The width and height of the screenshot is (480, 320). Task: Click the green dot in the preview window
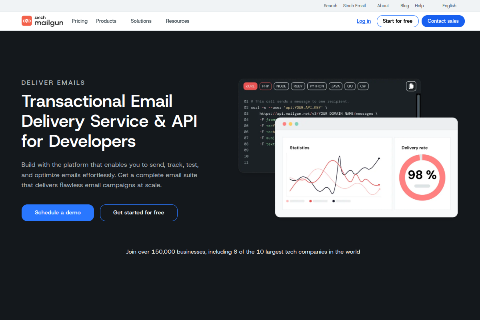pyautogui.click(x=296, y=124)
